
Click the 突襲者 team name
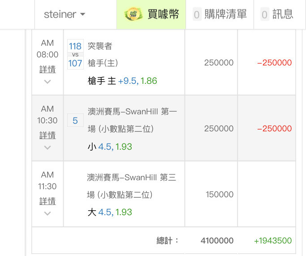point(100,46)
